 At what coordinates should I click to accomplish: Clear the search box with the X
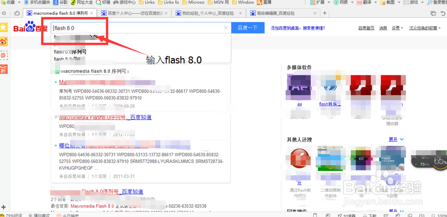click(226, 28)
